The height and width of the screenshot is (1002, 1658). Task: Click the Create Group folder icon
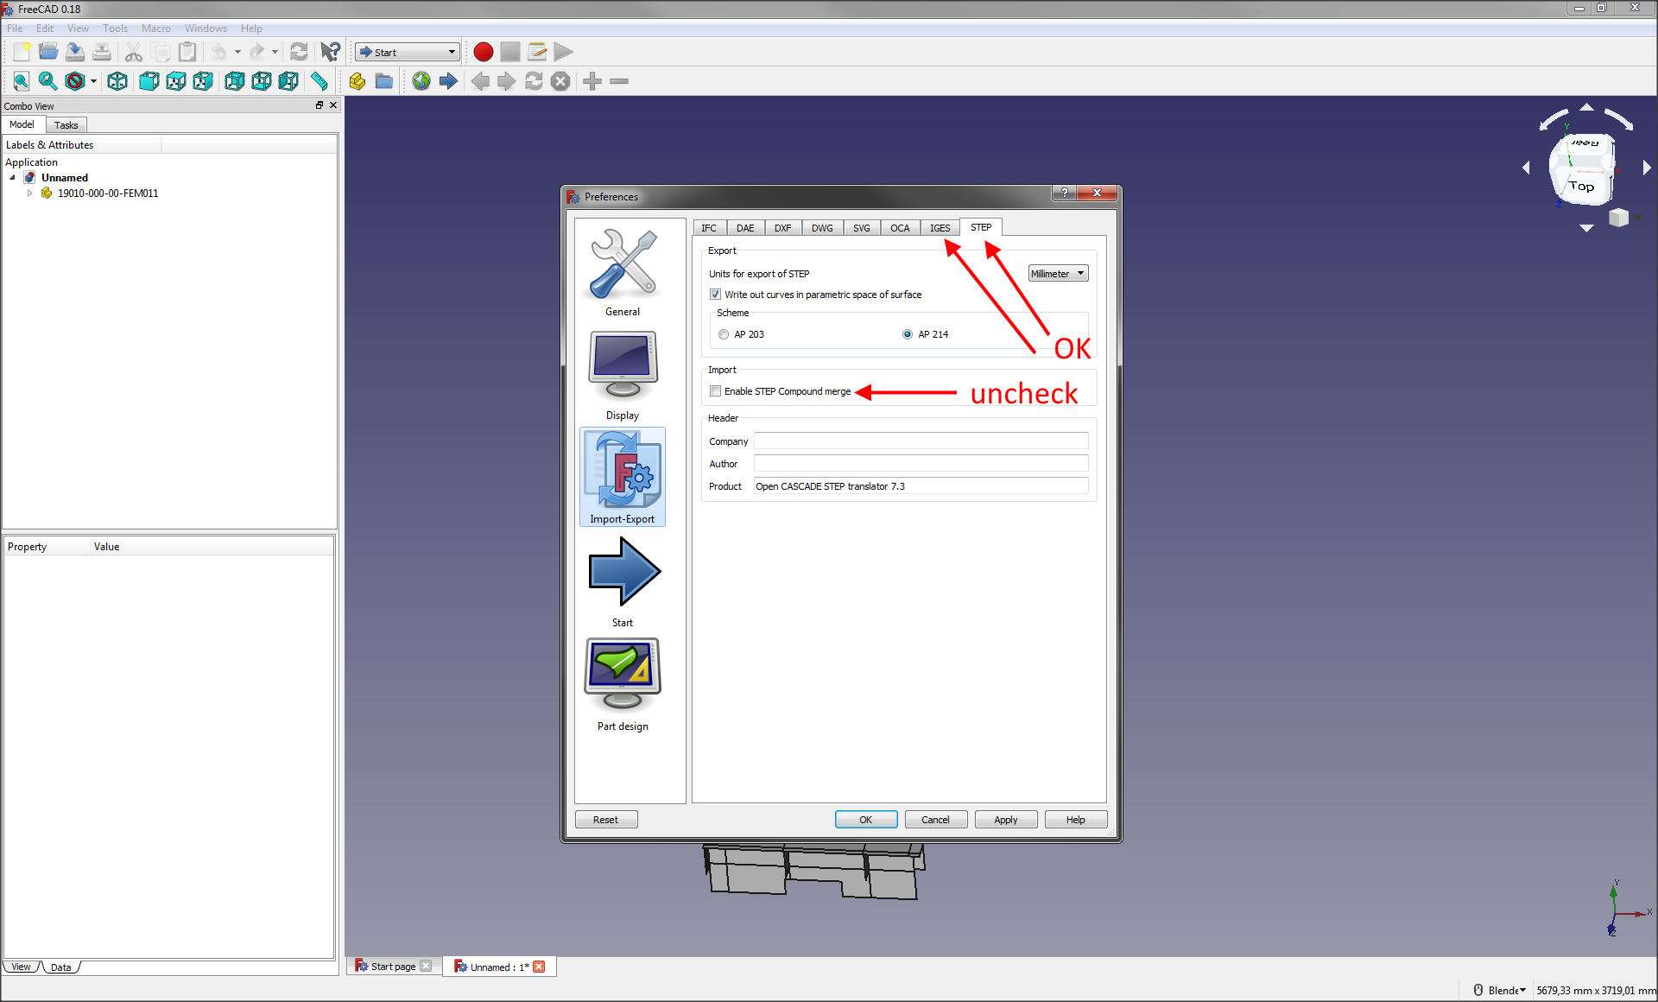pyautogui.click(x=384, y=81)
